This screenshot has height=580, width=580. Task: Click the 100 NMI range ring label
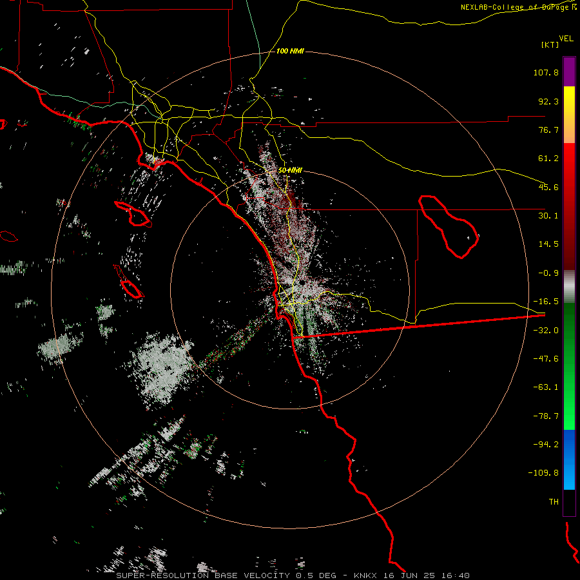tap(290, 51)
